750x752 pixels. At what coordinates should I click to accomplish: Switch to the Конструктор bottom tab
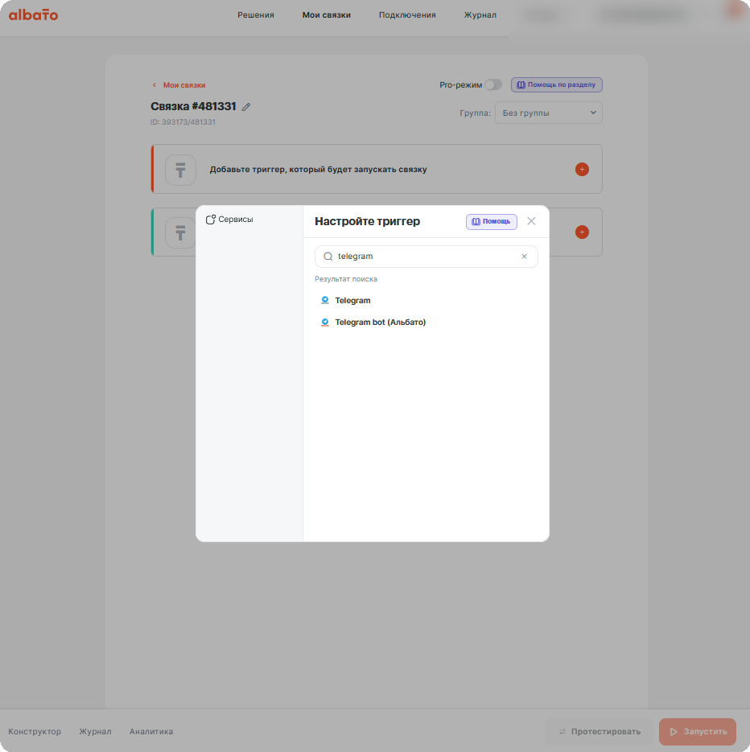click(35, 732)
